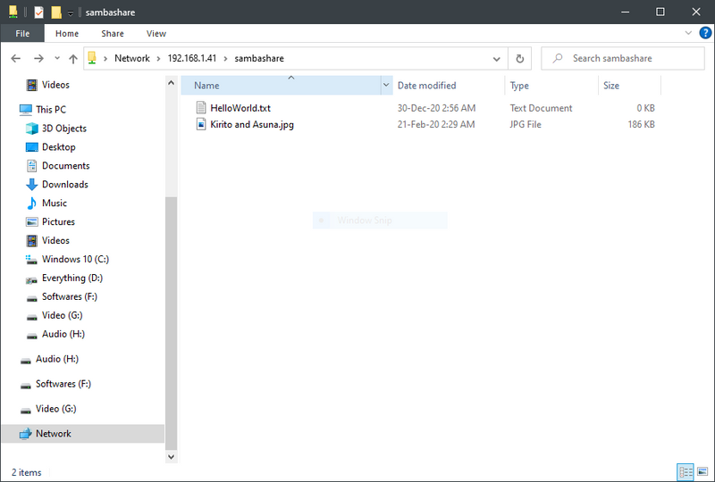
Task: Open the View ribbon tab
Action: [156, 33]
